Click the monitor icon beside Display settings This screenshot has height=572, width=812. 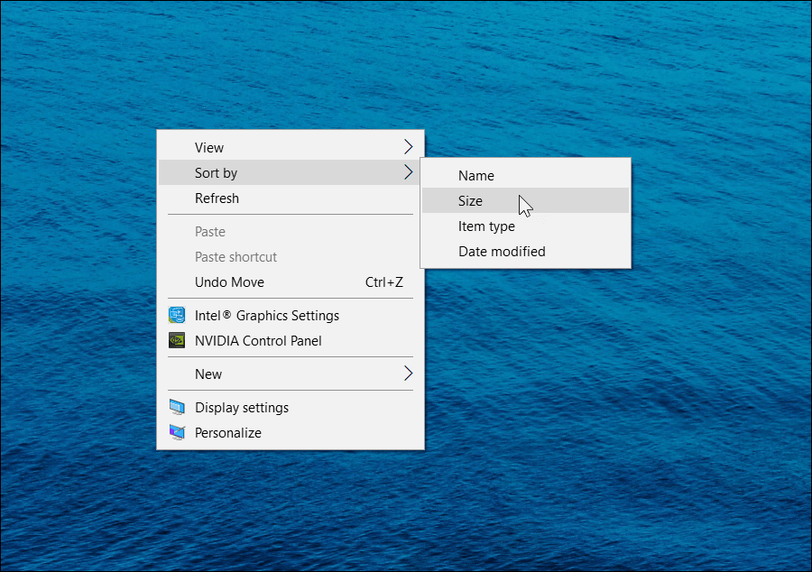[x=177, y=408]
